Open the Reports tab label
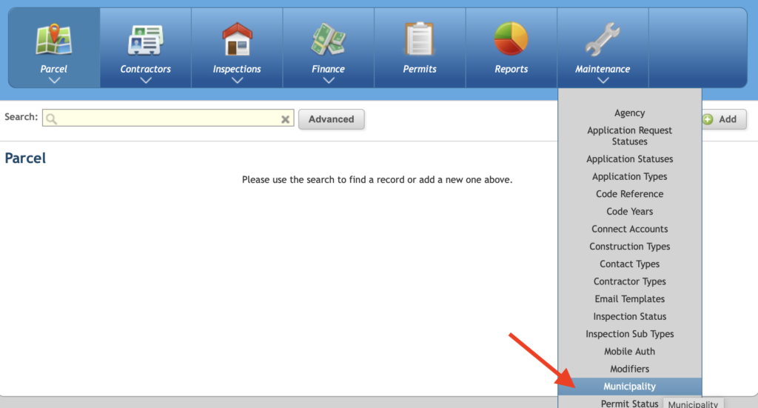The width and height of the screenshot is (758, 408). (x=511, y=69)
